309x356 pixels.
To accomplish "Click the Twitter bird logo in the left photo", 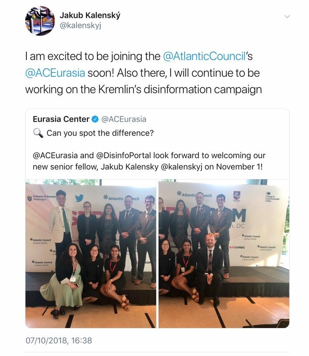I will (79, 198).
